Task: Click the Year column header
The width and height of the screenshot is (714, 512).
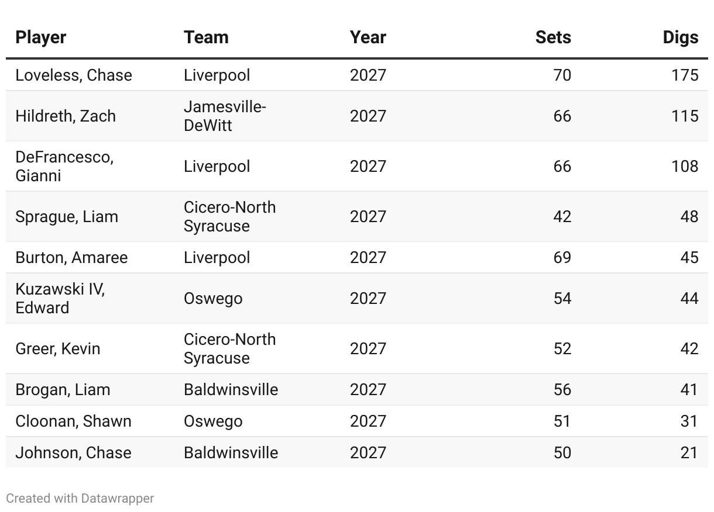Action: [x=368, y=37]
